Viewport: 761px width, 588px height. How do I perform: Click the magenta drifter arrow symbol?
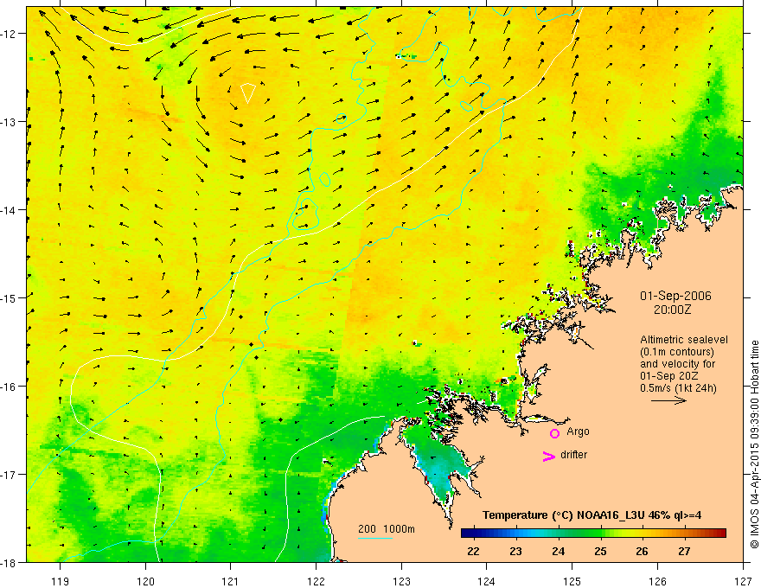pos(548,456)
